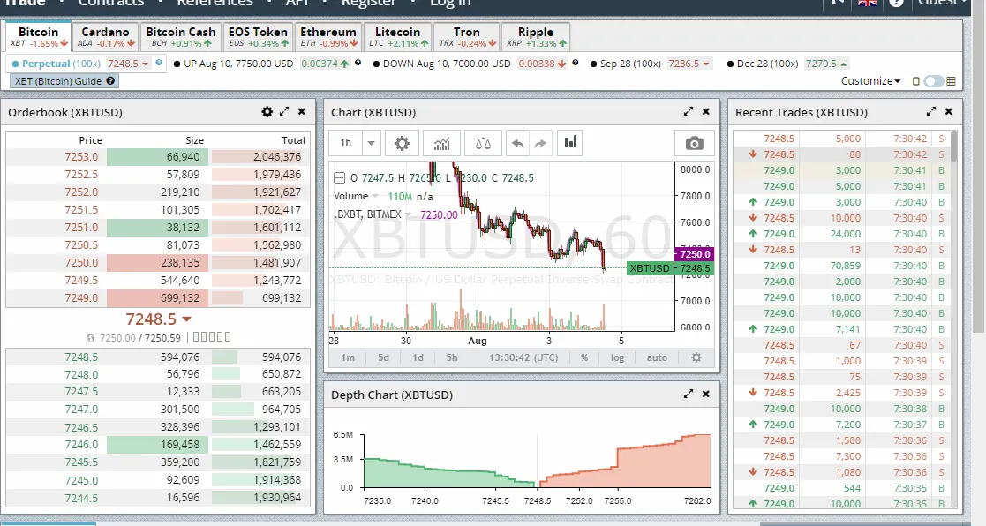This screenshot has width=986, height=526.
Task: Toggle percent scale on chart
Action: 584,357
